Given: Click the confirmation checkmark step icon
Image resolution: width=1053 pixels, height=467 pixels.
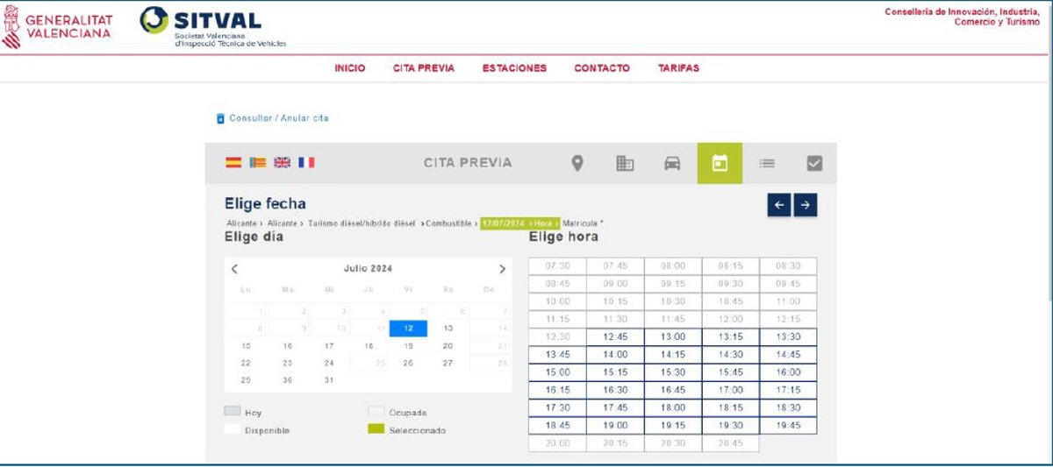Looking at the screenshot, I should 814,163.
